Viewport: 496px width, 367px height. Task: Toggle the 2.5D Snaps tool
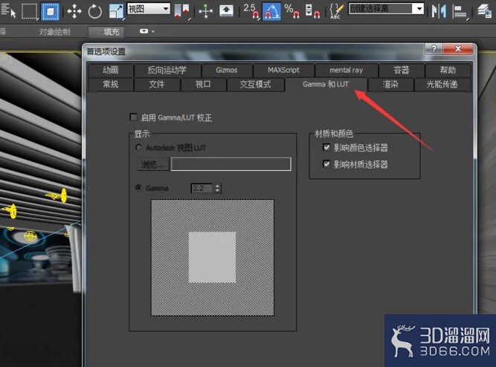[x=251, y=10]
